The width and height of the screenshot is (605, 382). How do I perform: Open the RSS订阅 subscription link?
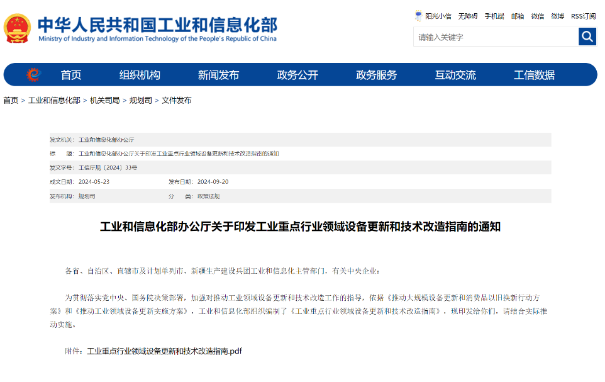[x=583, y=16]
